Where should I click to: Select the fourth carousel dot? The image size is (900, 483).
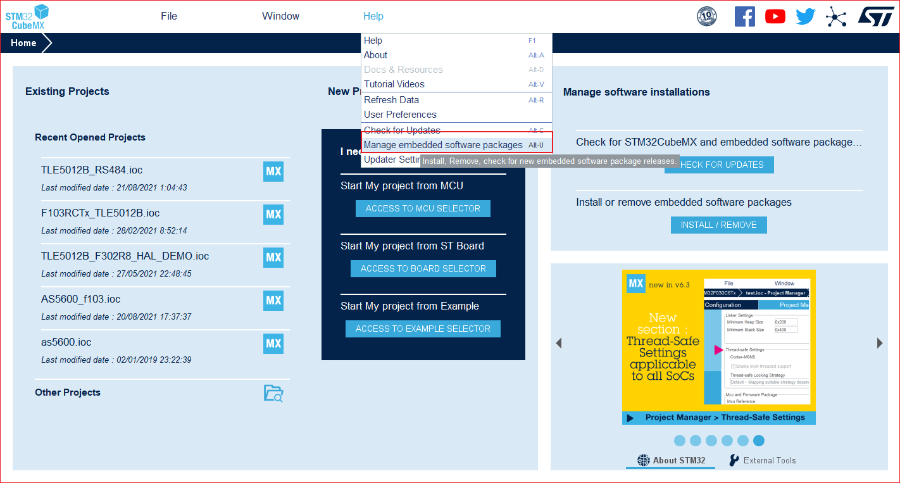[x=727, y=441]
